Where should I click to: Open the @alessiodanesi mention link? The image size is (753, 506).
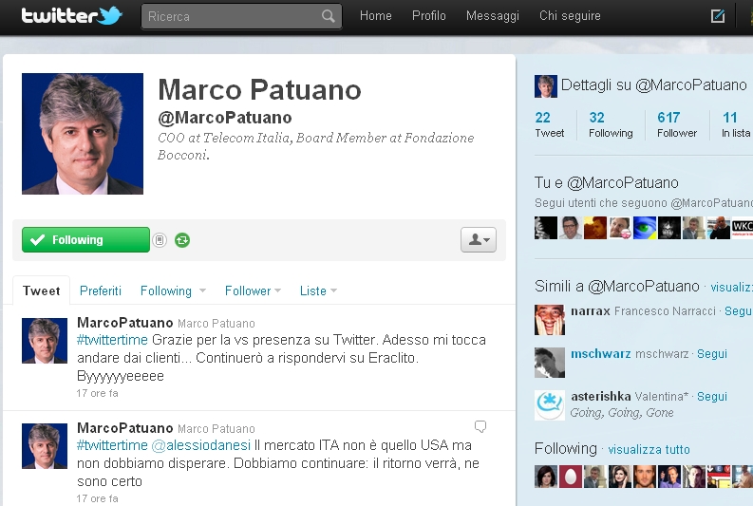[x=201, y=445]
